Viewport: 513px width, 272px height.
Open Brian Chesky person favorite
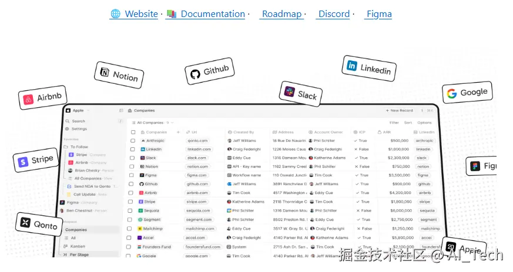click(x=90, y=171)
